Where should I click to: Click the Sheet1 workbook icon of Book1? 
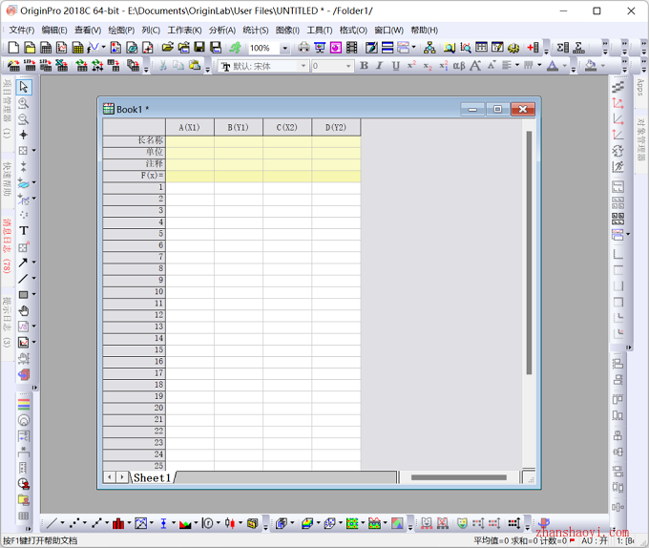pos(109,109)
